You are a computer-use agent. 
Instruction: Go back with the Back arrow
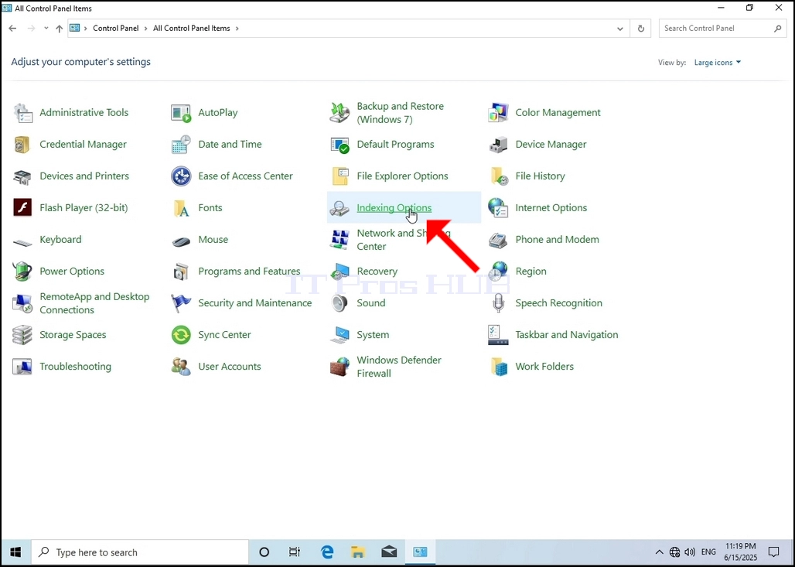point(12,29)
